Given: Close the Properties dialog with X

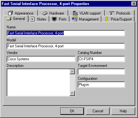Looking at the screenshot, I should point(134,4).
